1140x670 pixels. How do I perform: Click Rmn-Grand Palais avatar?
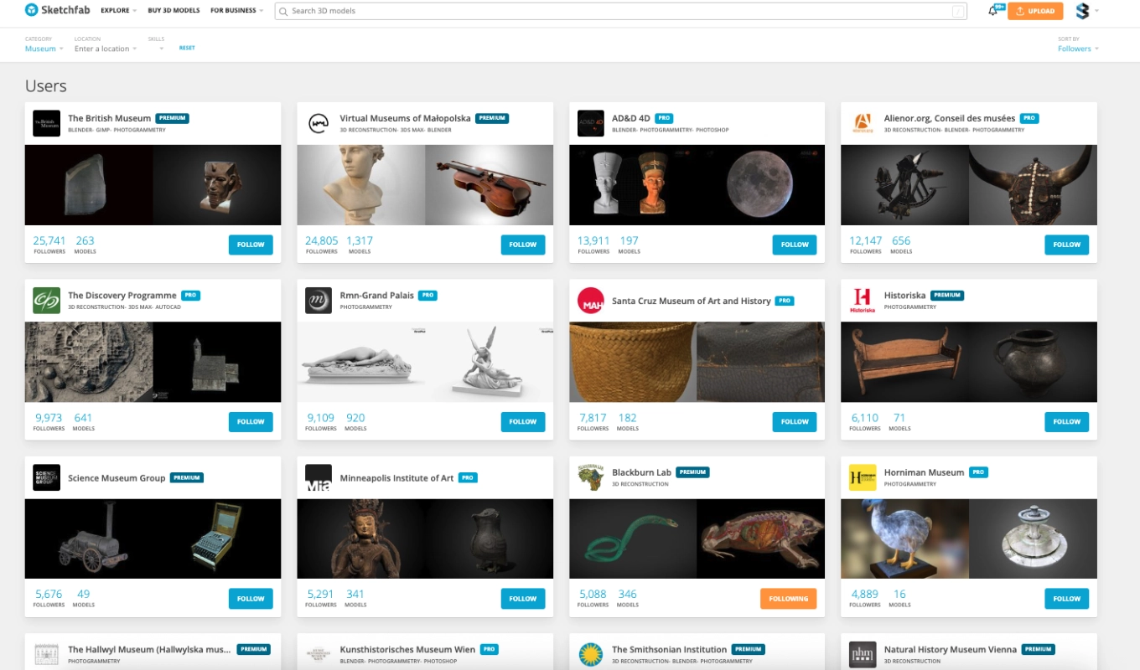[x=319, y=301]
